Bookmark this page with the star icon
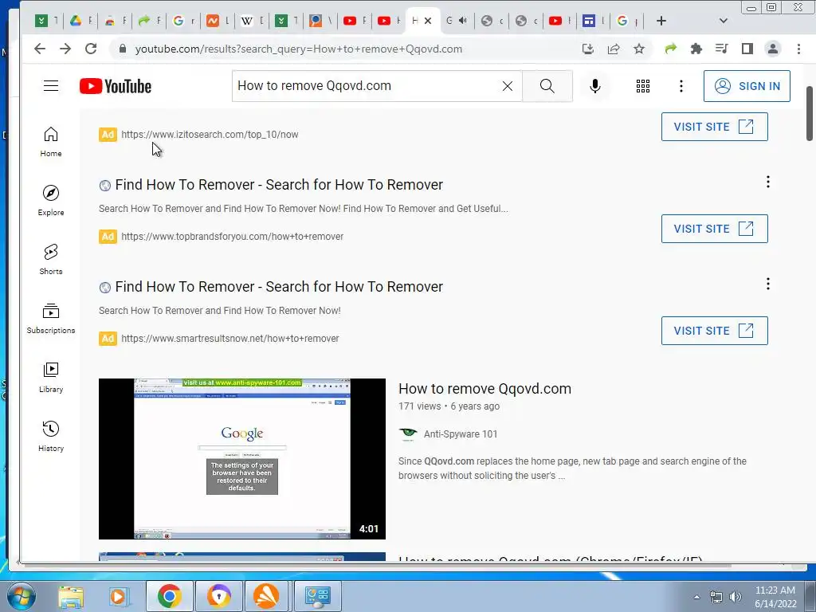Image resolution: width=816 pixels, height=612 pixels. 639,49
